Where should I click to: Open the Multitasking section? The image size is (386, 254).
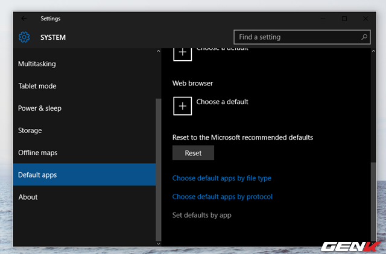(84, 64)
